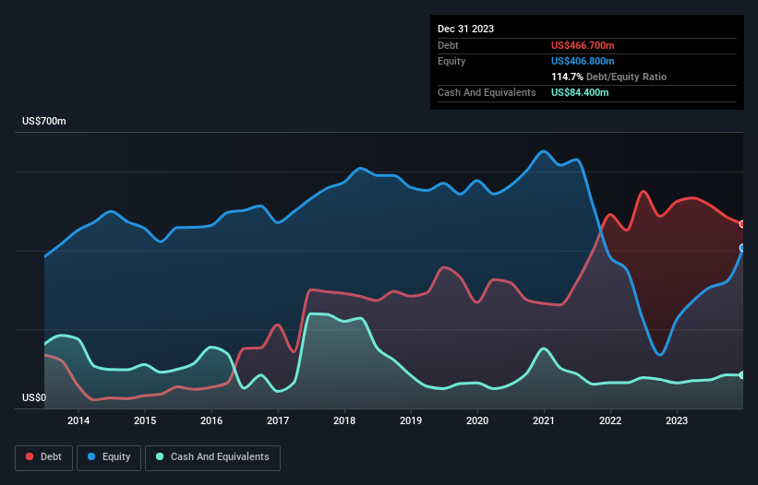
Task: Click the 2020 x-axis label
Action: click(x=477, y=420)
